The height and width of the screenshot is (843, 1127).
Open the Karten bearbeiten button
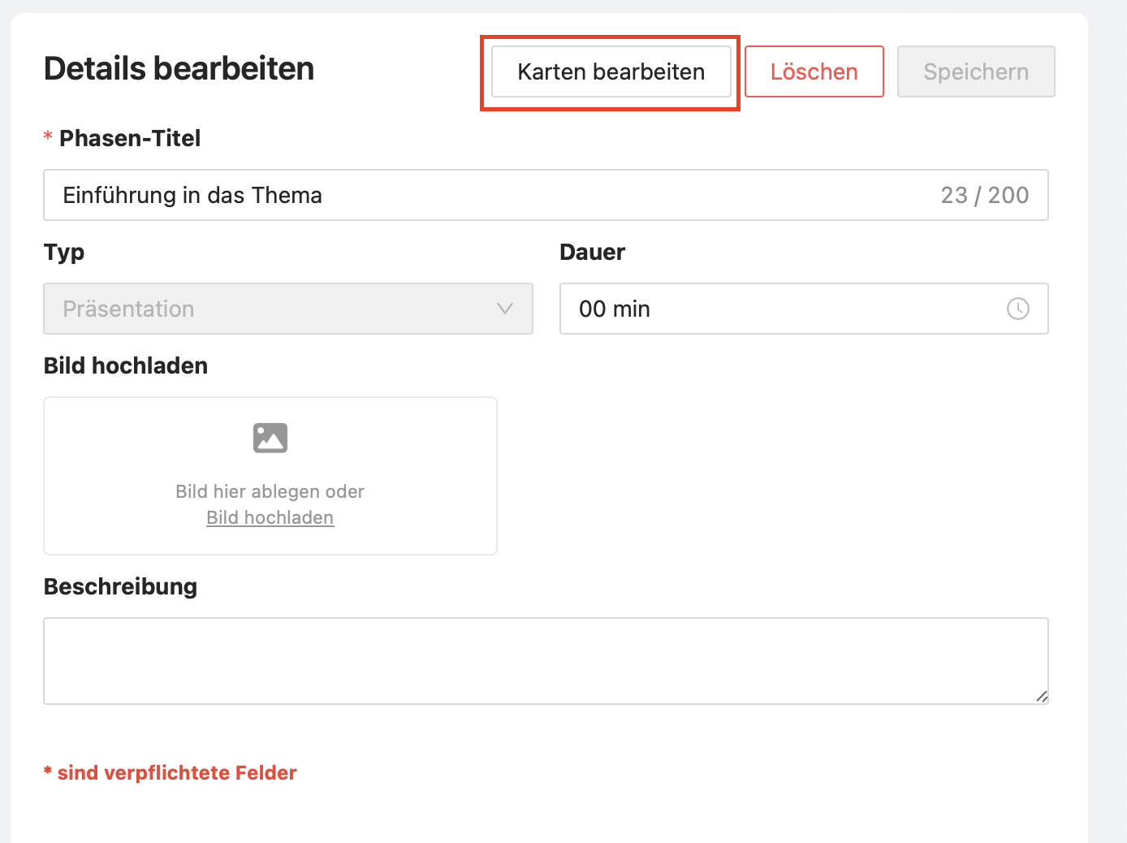[x=611, y=71]
